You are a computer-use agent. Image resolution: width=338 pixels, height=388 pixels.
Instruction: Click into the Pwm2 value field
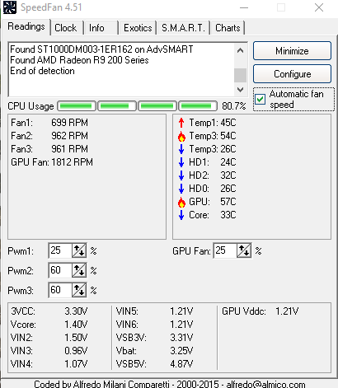[x=60, y=270]
